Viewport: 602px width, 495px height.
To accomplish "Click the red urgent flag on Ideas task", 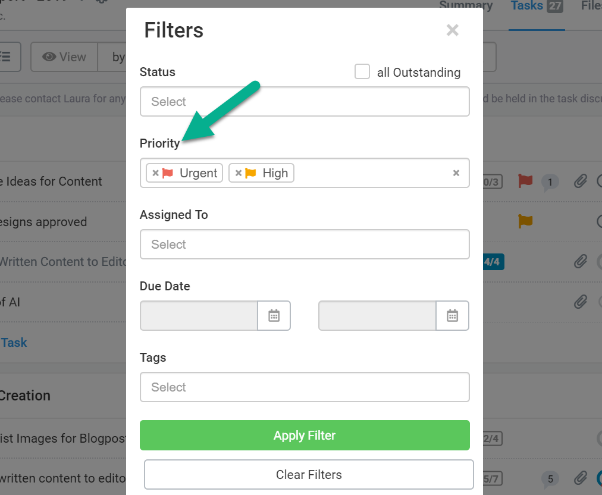I will [x=525, y=181].
